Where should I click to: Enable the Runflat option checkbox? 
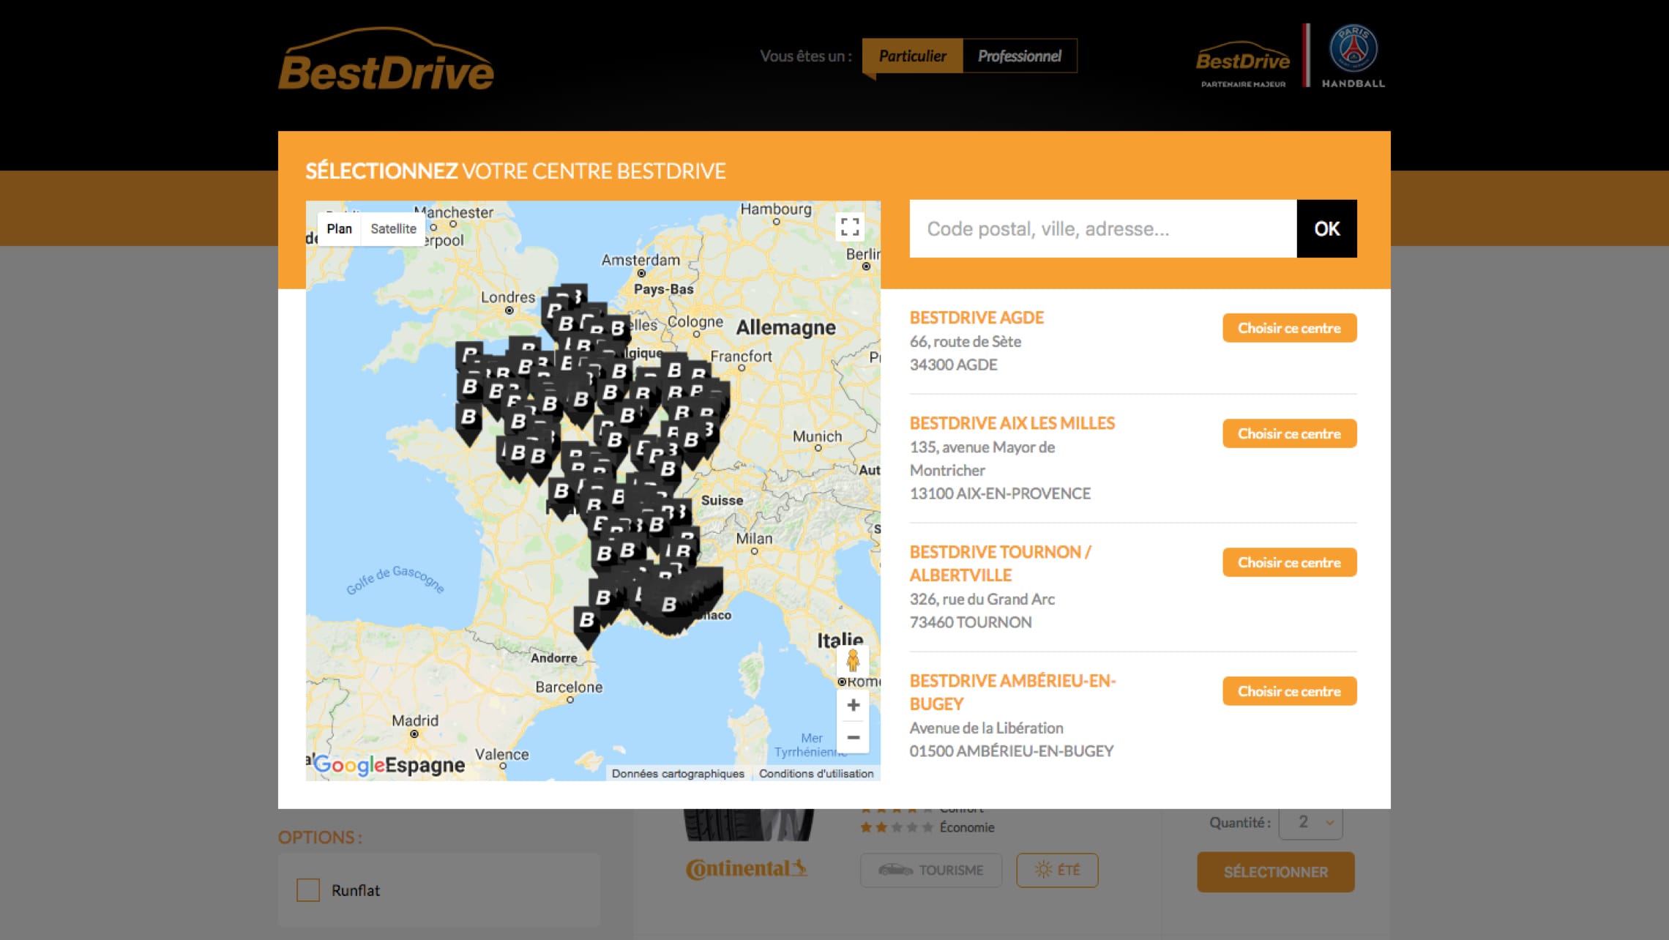[x=308, y=890]
